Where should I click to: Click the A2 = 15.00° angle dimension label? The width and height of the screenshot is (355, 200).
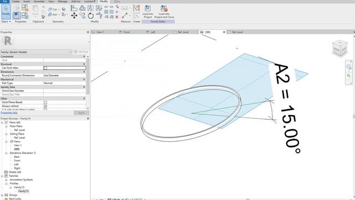coord(287,108)
